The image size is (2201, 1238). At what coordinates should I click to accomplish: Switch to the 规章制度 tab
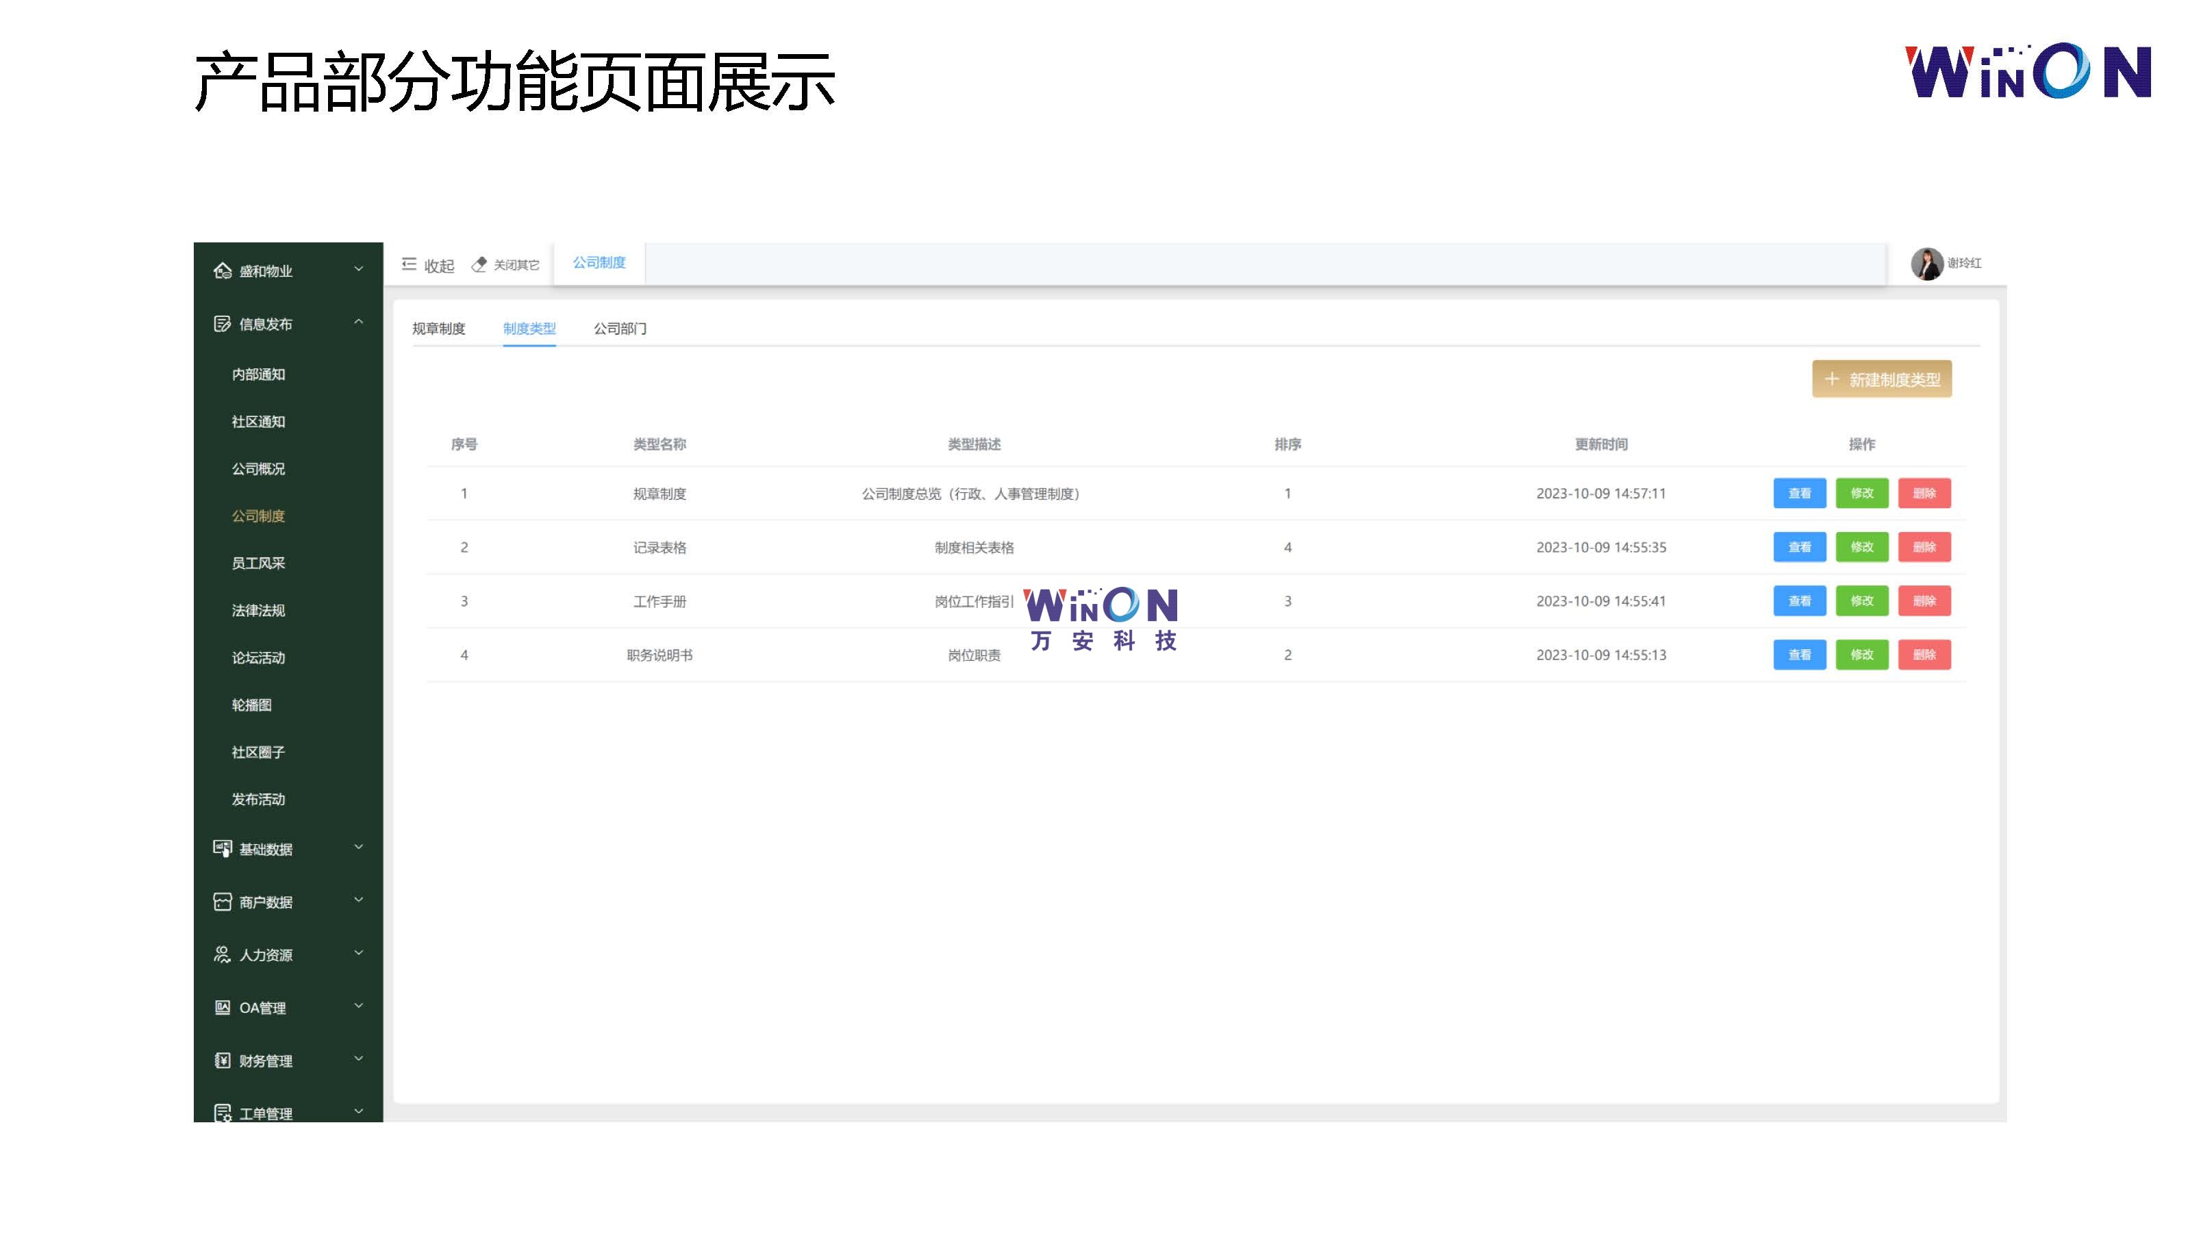point(438,329)
